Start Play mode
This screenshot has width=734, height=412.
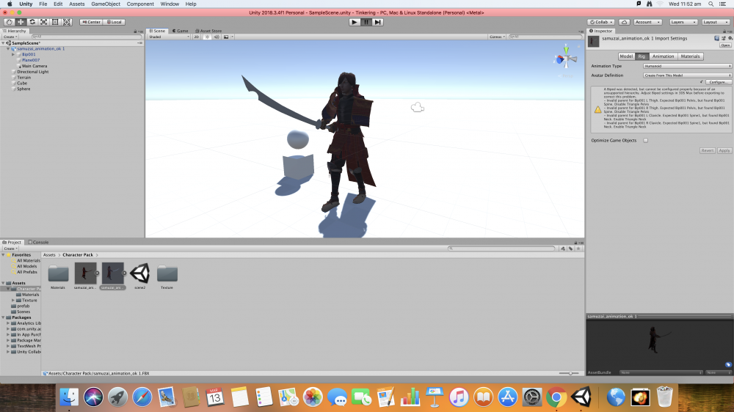point(355,22)
